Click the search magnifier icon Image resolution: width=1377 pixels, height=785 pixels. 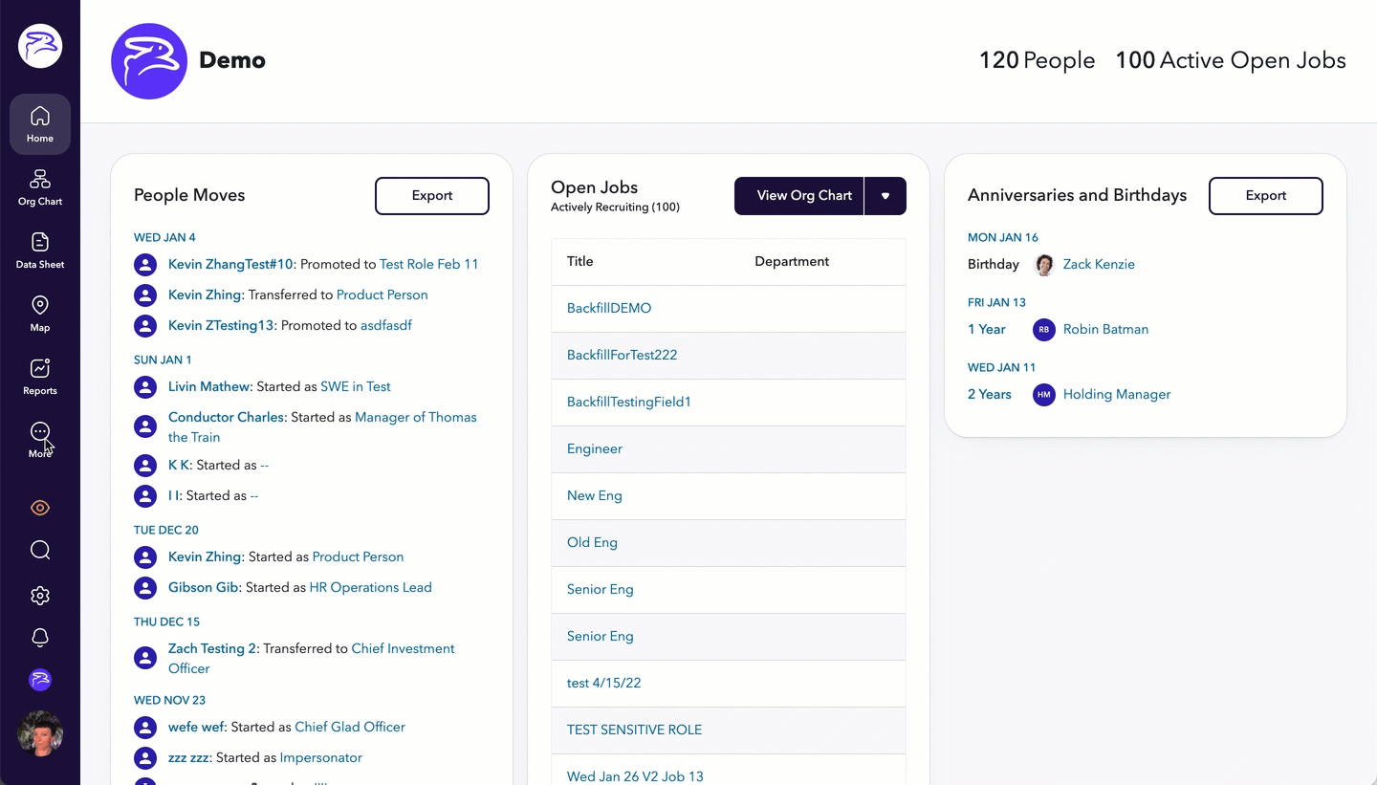pyautogui.click(x=40, y=550)
